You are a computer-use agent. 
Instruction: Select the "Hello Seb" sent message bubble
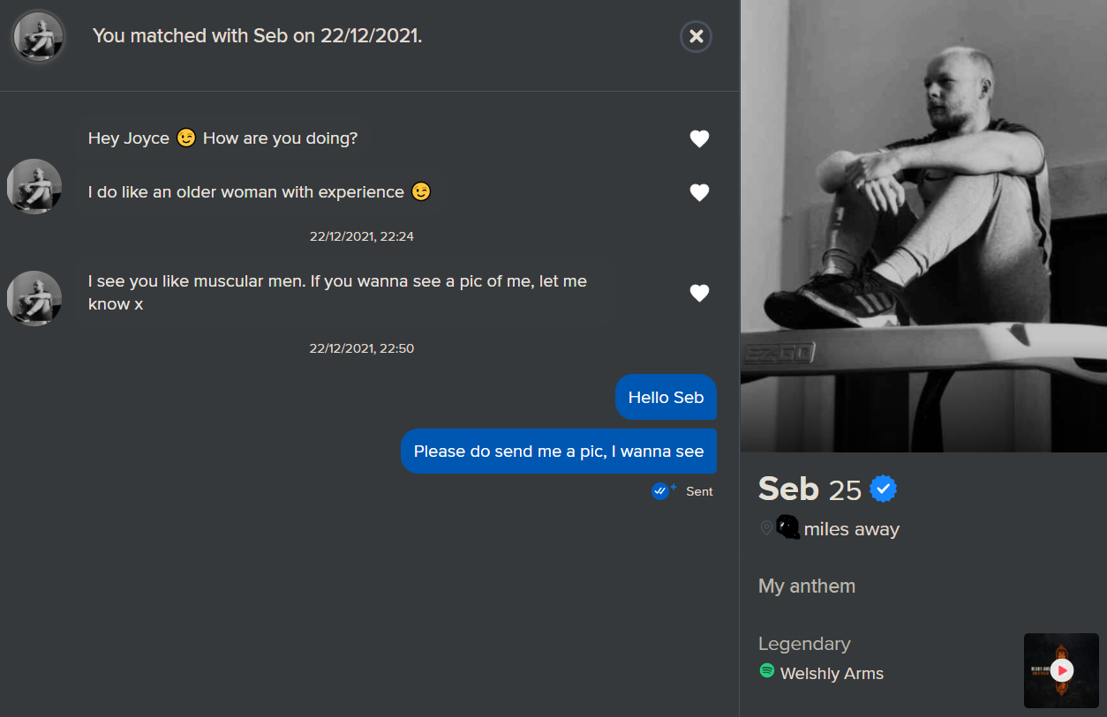coord(666,398)
